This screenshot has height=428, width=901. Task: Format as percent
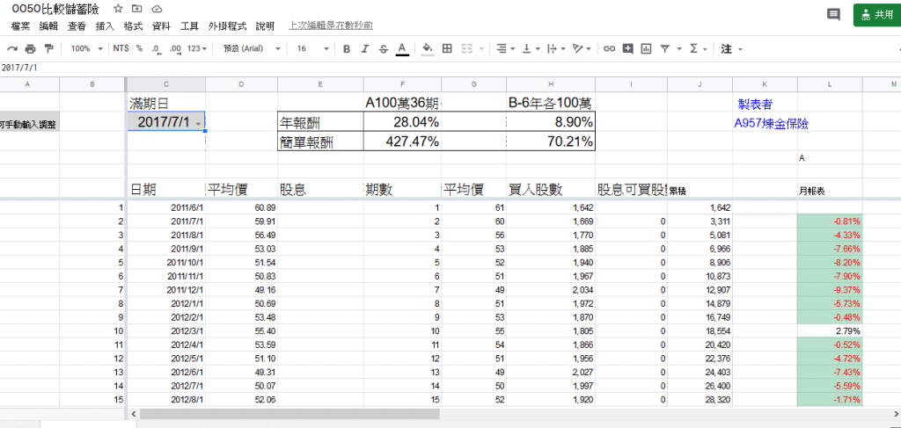[x=139, y=48]
